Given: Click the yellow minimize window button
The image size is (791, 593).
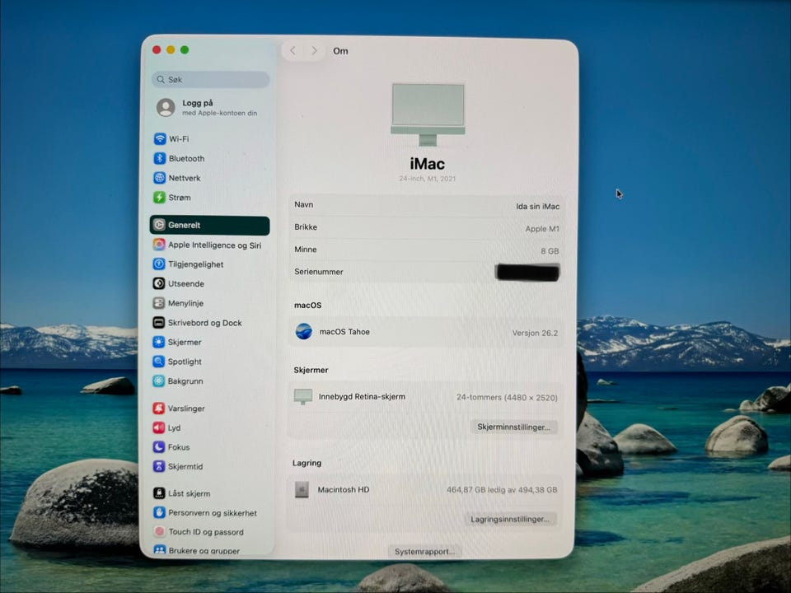Looking at the screenshot, I should coord(171,49).
